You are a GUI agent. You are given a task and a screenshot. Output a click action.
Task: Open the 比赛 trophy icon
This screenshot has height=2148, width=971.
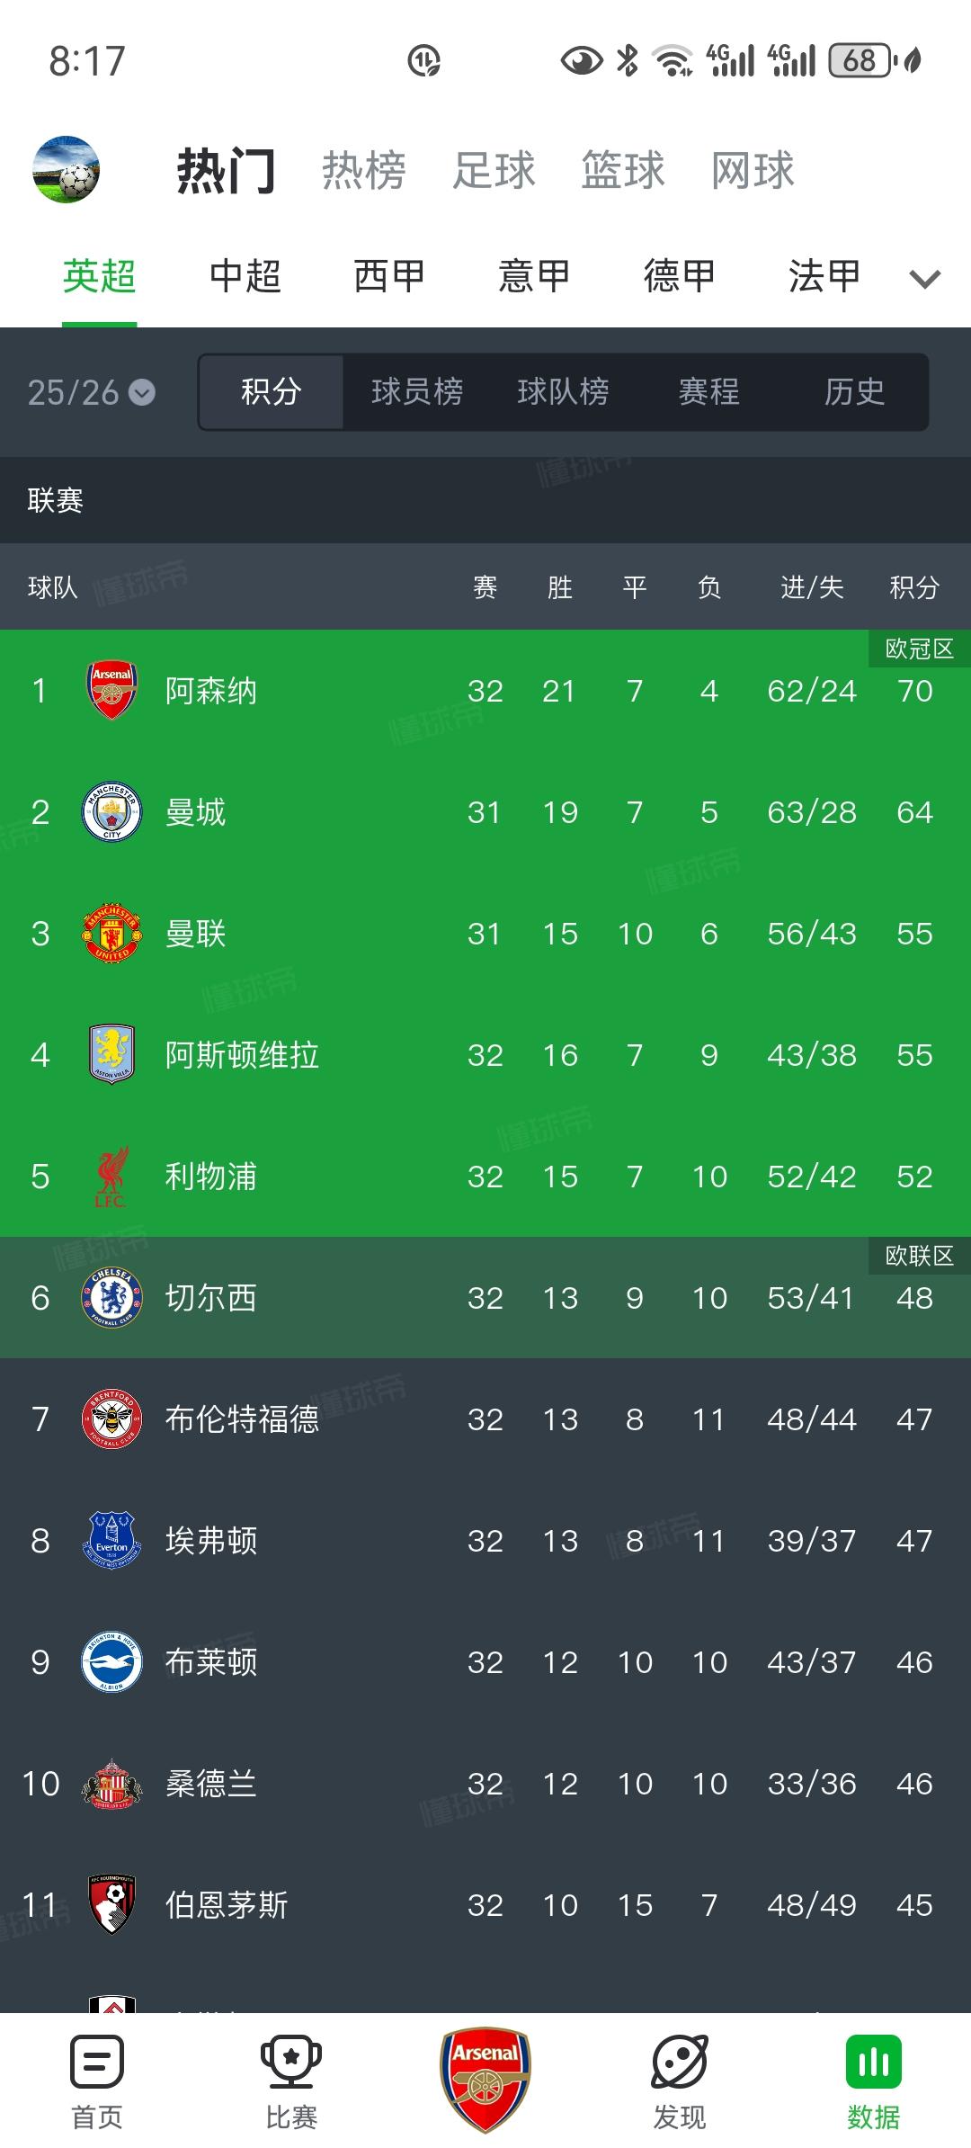(291, 2063)
